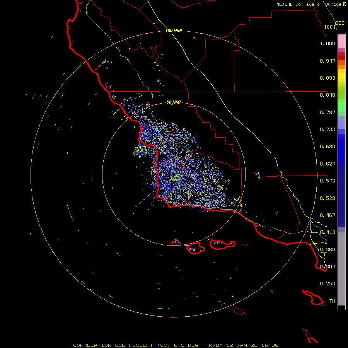
Task: Click the 100 NMI range ring label
Action: tap(174, 31)
